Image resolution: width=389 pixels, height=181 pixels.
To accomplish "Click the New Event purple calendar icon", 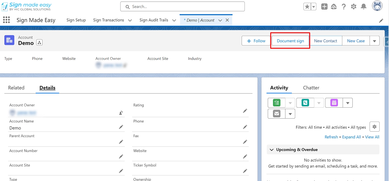I will [x=334, y=103].
